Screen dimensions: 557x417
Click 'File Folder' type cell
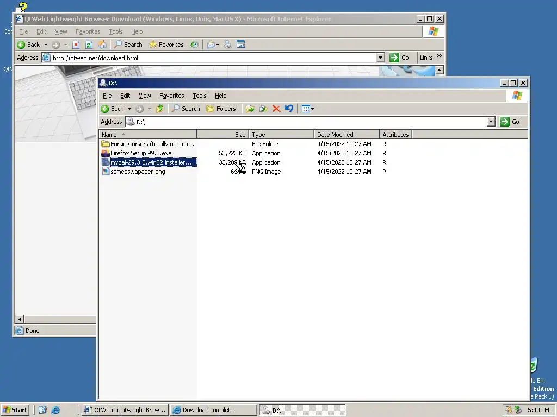coord(265,144)
